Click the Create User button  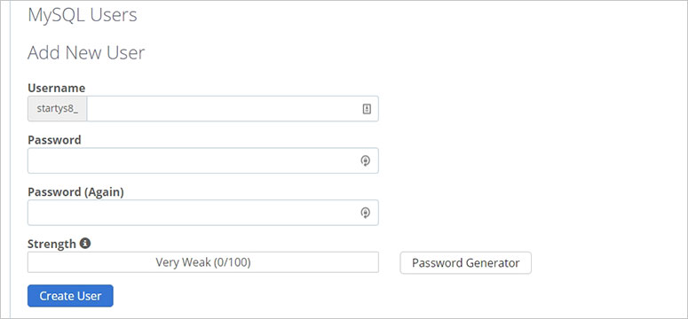coord(70,296)
